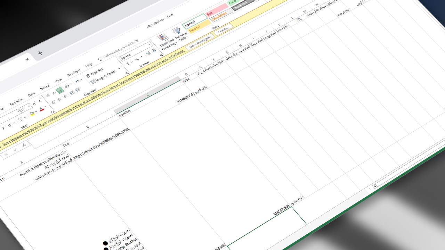
Task: Toggle Underline formatting
Action: tap(9, 125)
